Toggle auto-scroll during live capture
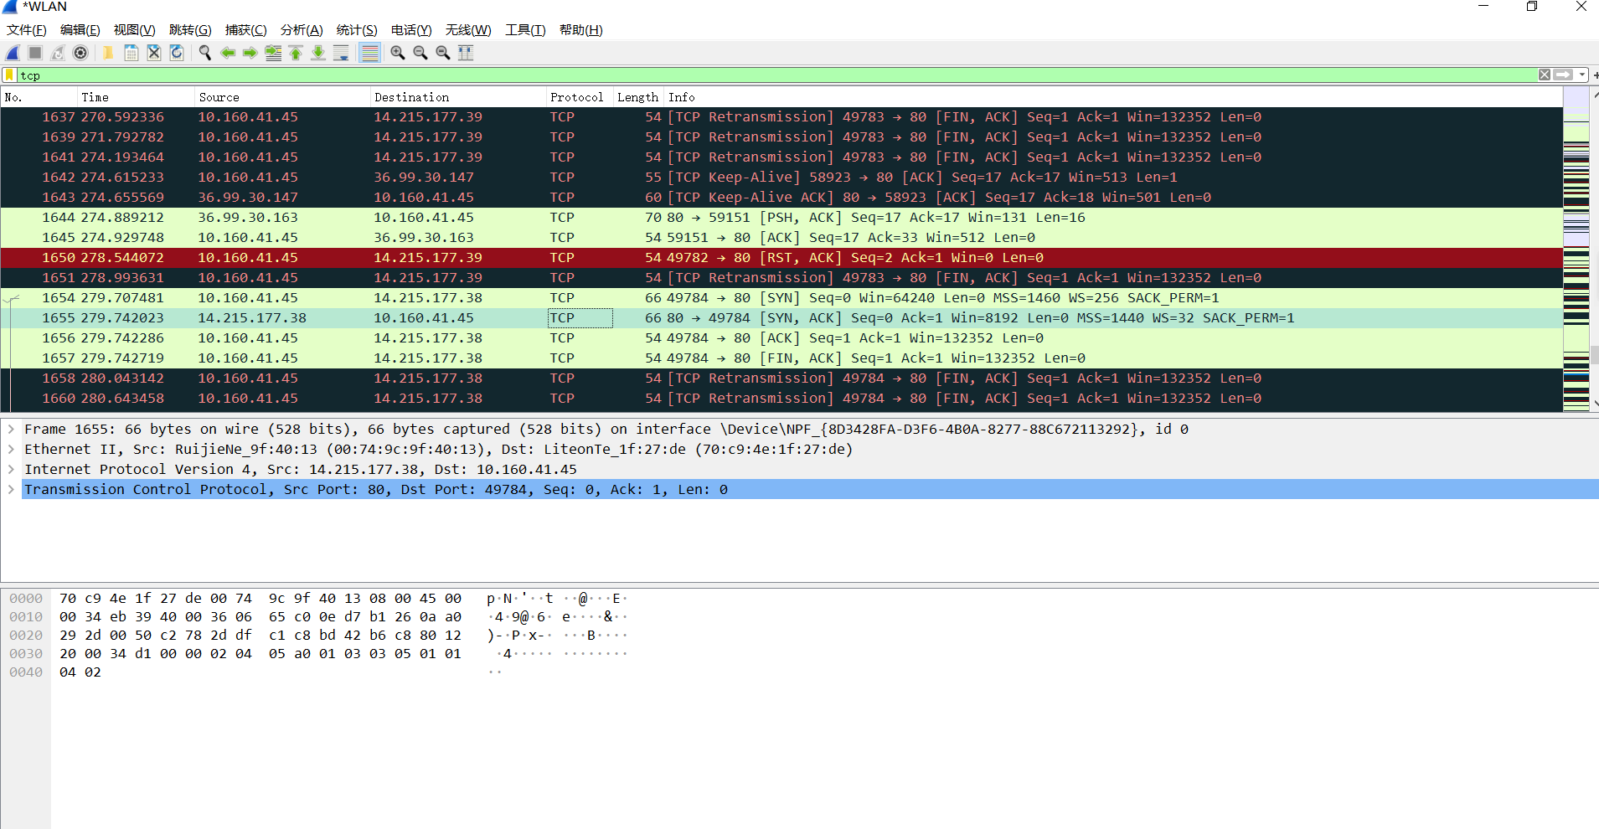The width and height of the screenshot is (1599, 829). click(341, 53)
